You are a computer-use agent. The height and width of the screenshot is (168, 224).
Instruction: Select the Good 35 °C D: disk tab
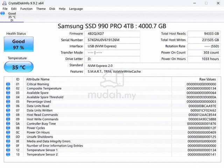[12, 17]
